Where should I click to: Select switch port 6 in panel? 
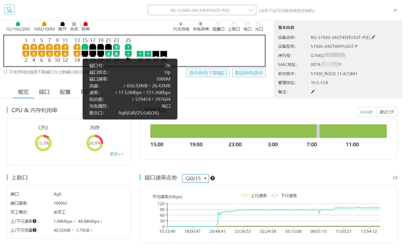click(41, 54)
